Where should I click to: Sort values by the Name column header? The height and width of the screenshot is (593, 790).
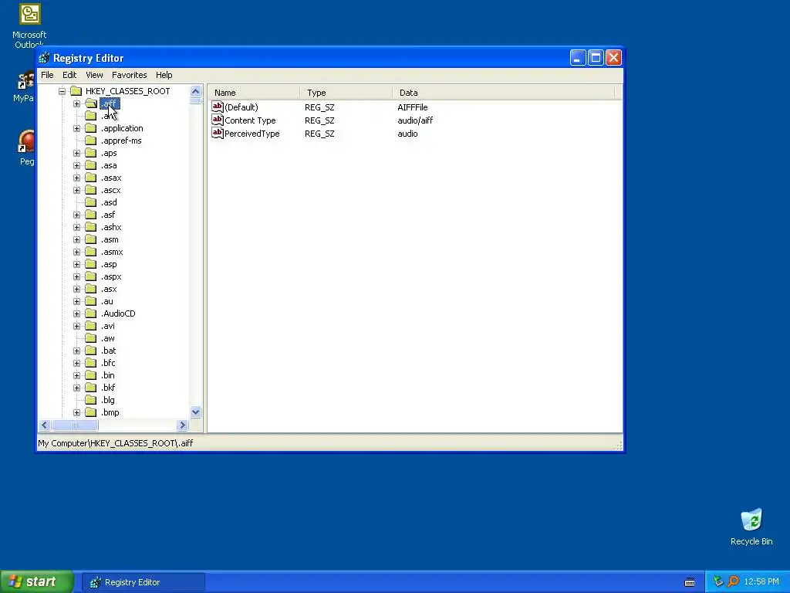(254, 93)
